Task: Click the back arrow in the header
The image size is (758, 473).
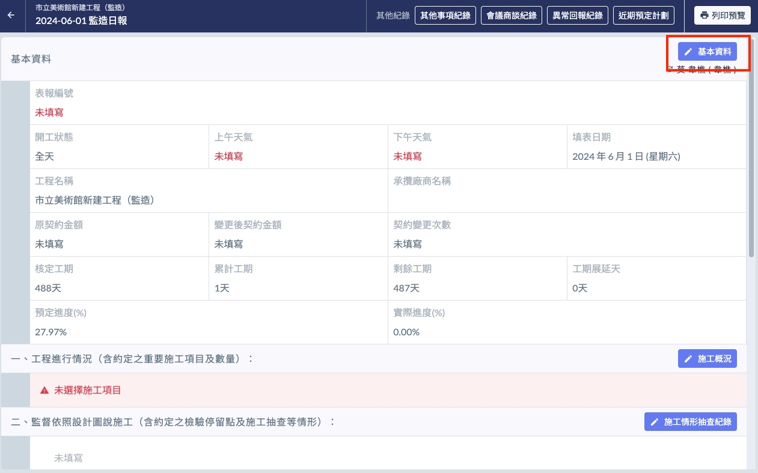Action: click(11, 16)
